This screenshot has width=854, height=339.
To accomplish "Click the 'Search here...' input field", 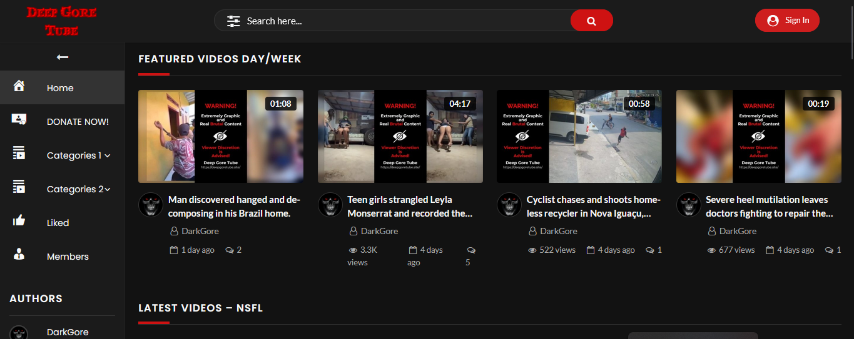I will 400,21.
